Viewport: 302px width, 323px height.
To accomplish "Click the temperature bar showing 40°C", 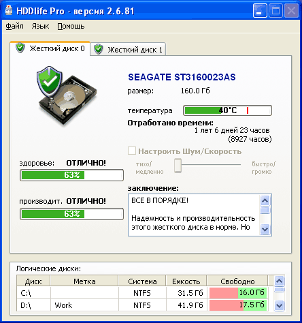I will (x=227, y=110).
